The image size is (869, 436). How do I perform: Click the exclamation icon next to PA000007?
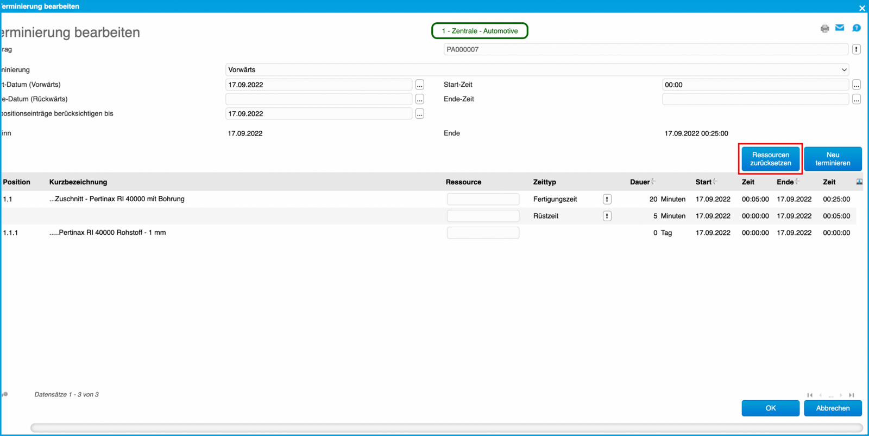point(857,49)
